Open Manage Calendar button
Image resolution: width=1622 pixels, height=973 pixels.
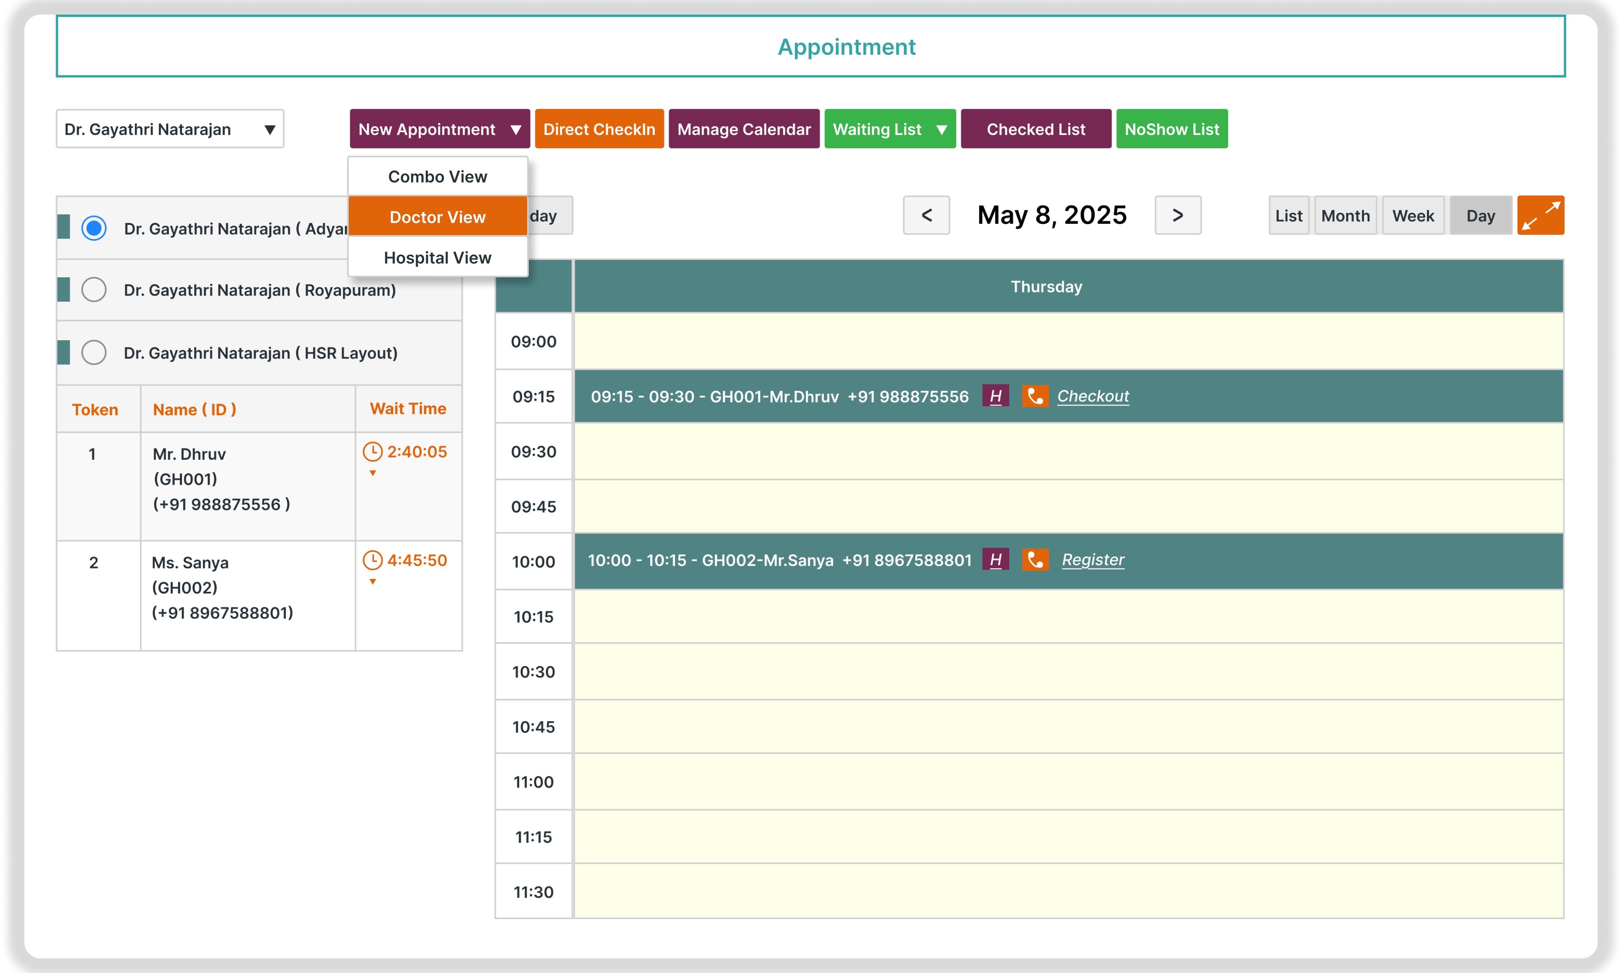[x=743, y=129]
